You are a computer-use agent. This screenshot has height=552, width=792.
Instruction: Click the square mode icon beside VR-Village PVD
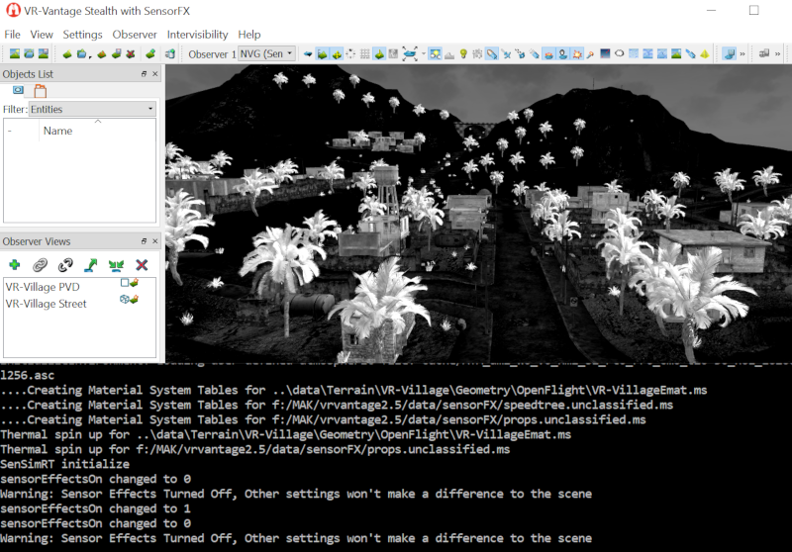pyautogui.click(x=125, y=283)
